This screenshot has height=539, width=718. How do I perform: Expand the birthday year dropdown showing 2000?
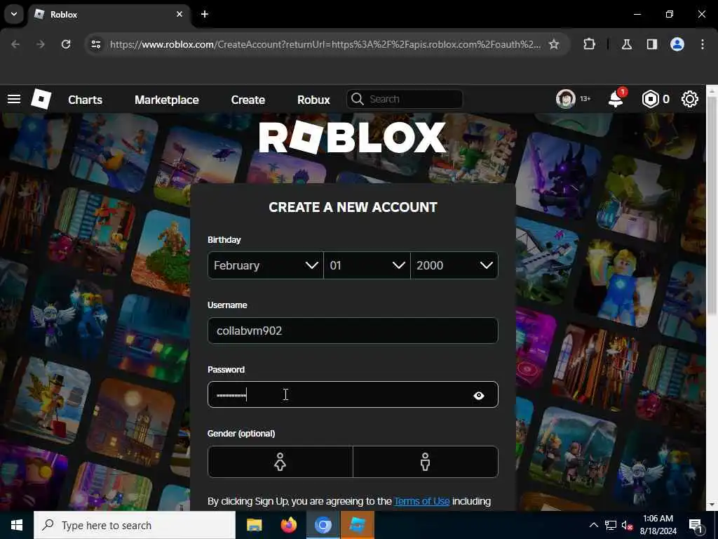coord(454,265)
